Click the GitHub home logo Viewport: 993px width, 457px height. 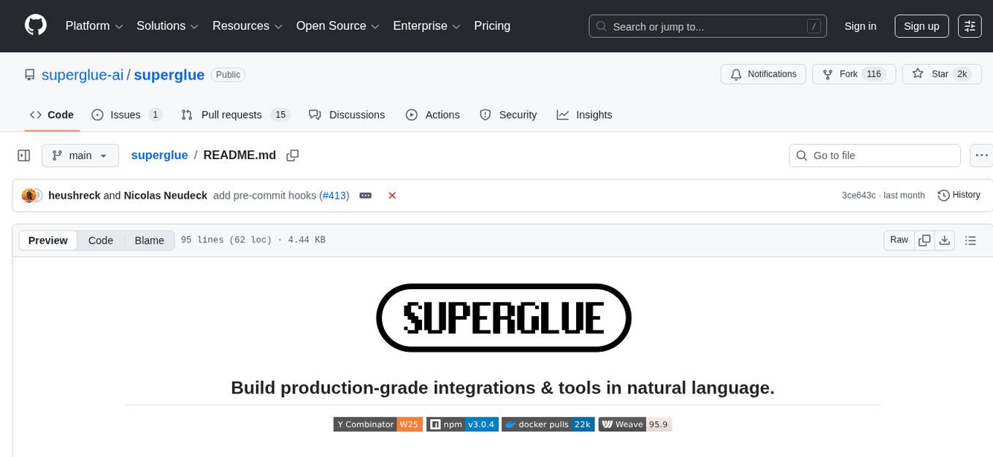35,24
